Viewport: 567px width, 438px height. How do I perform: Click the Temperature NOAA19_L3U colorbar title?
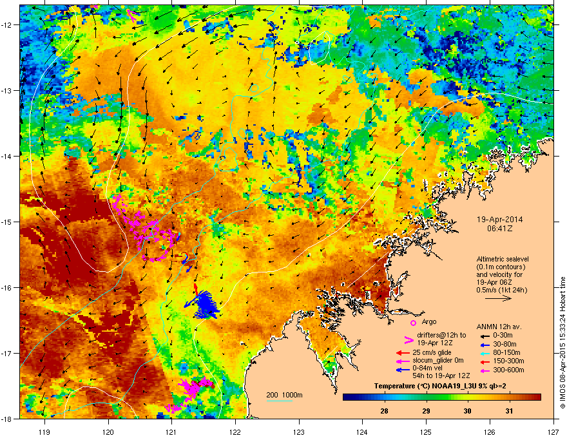[440, 386]
